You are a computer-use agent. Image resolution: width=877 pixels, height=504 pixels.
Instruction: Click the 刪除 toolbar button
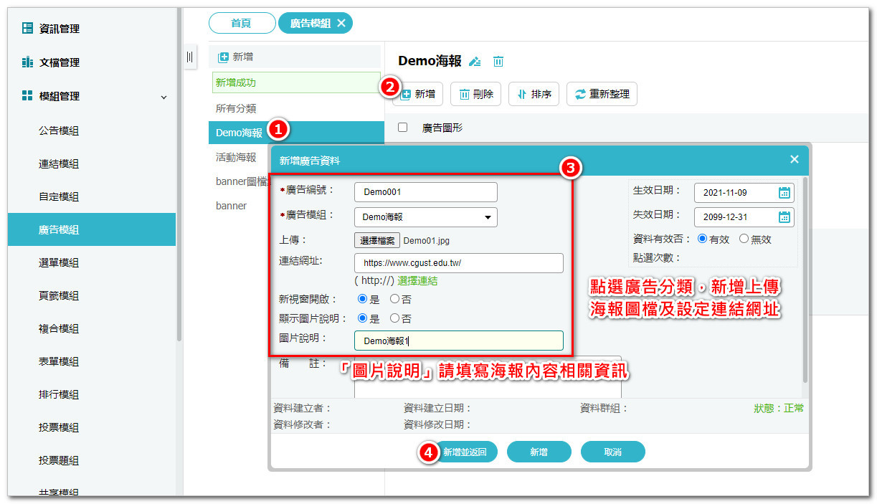(x=476, y=94)
